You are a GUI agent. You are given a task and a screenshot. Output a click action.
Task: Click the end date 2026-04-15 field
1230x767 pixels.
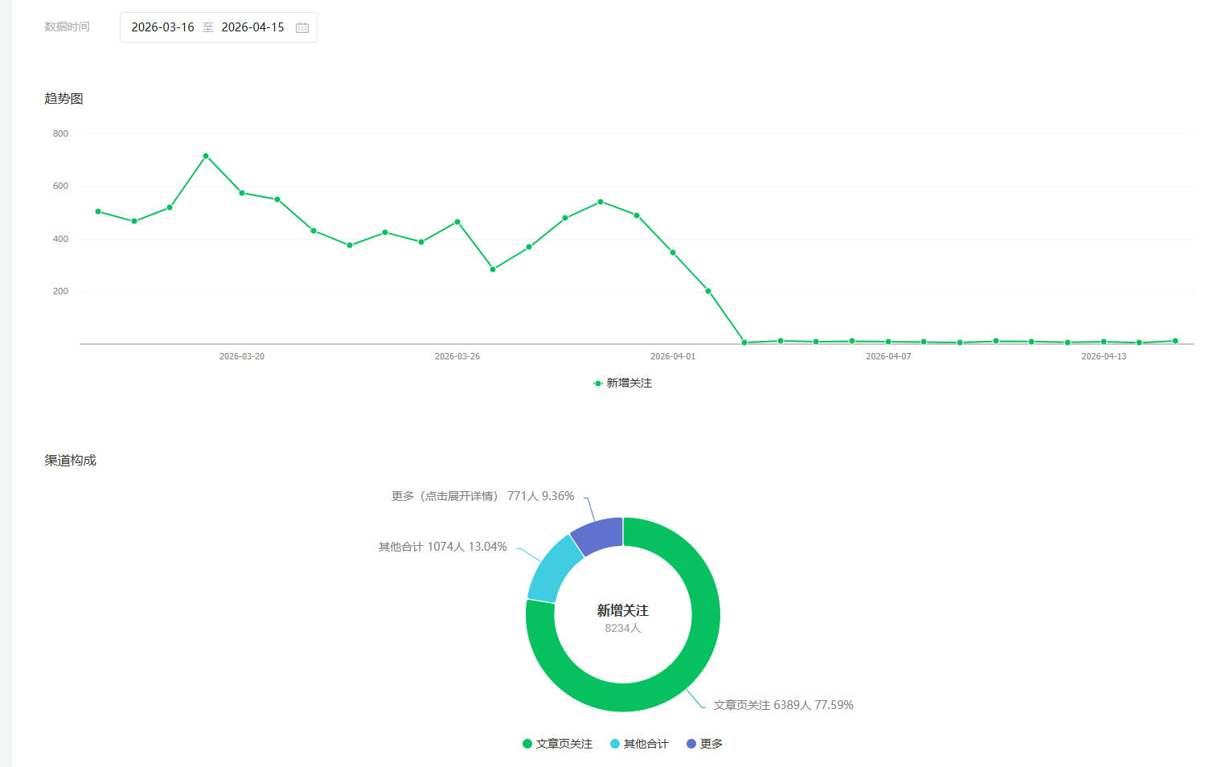pos(252,27)
